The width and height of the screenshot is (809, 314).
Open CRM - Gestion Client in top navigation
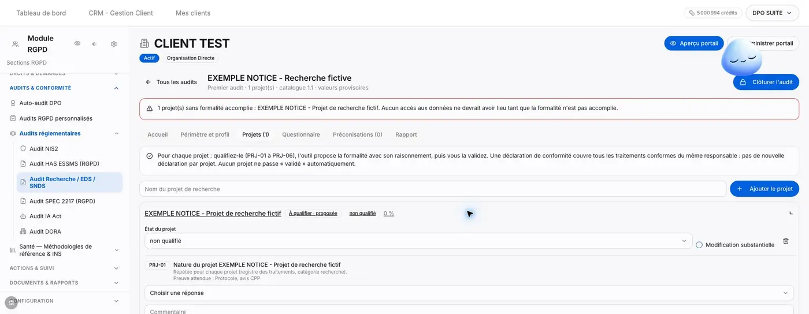click(x=121, y=13)
